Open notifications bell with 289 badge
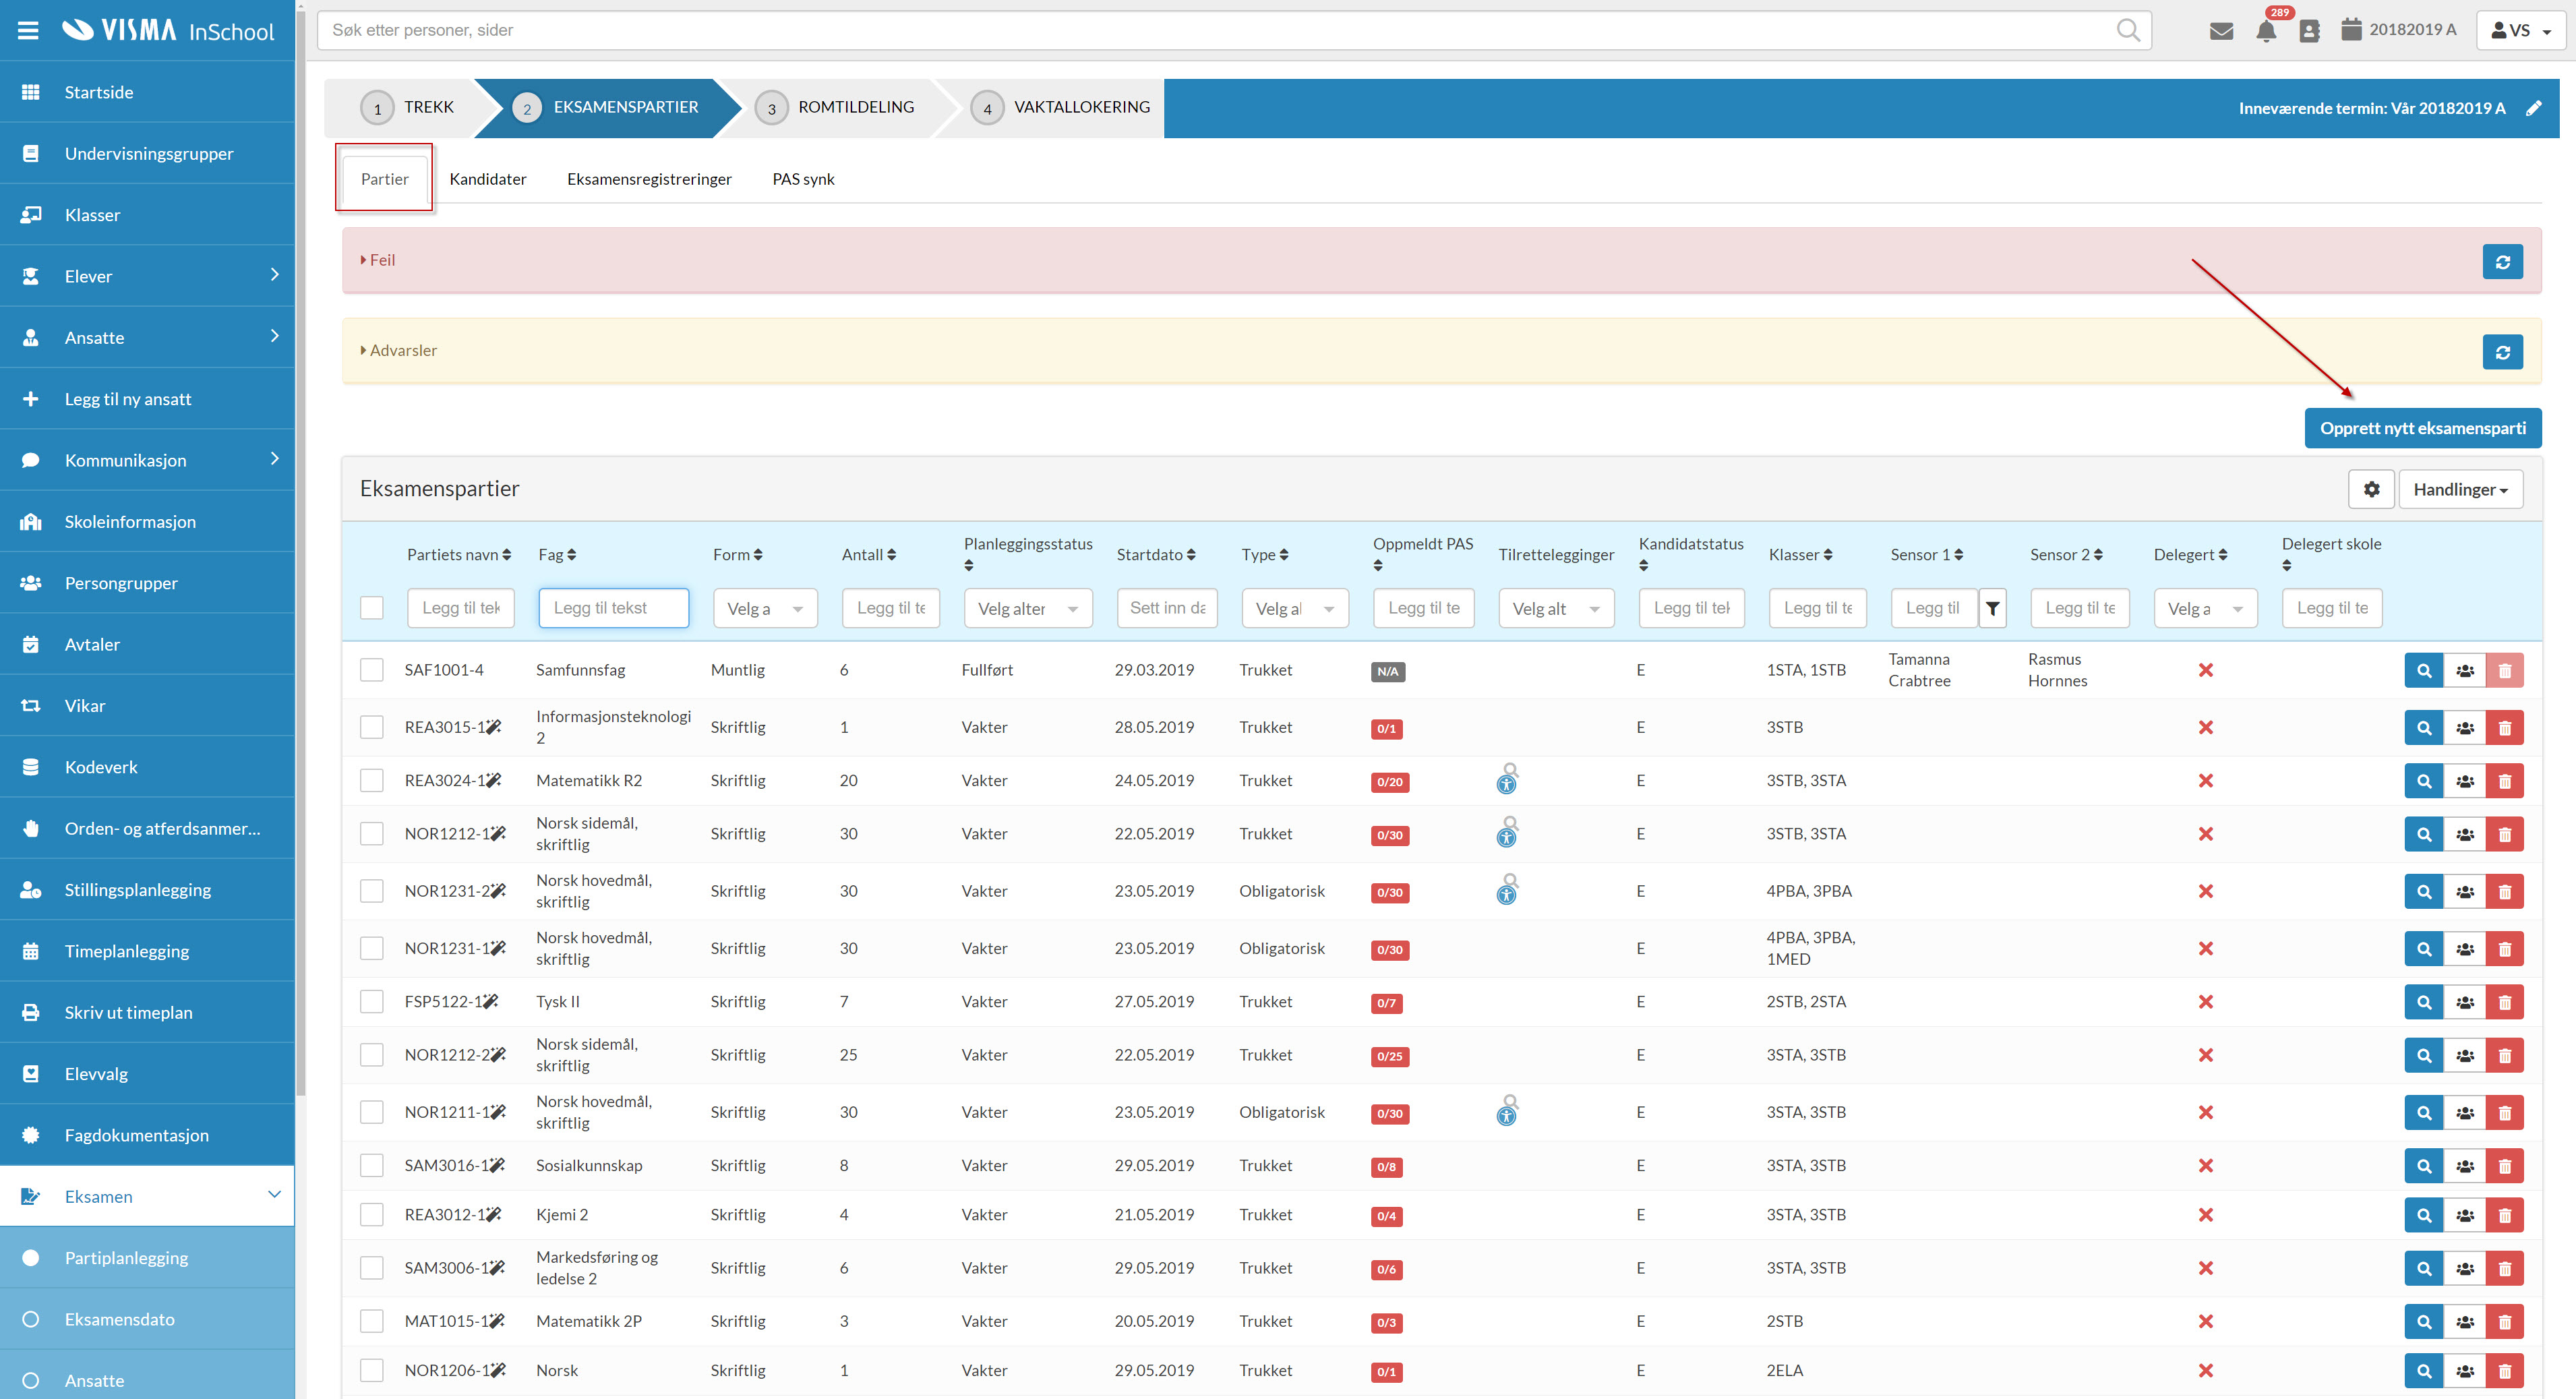2576x1399 pixels. click(x=2266, y=31)
